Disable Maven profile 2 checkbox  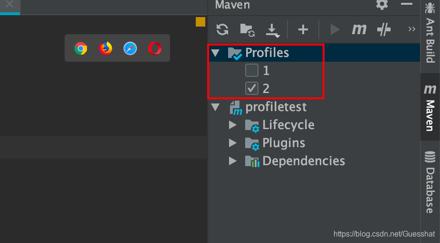tap(252, 88)
